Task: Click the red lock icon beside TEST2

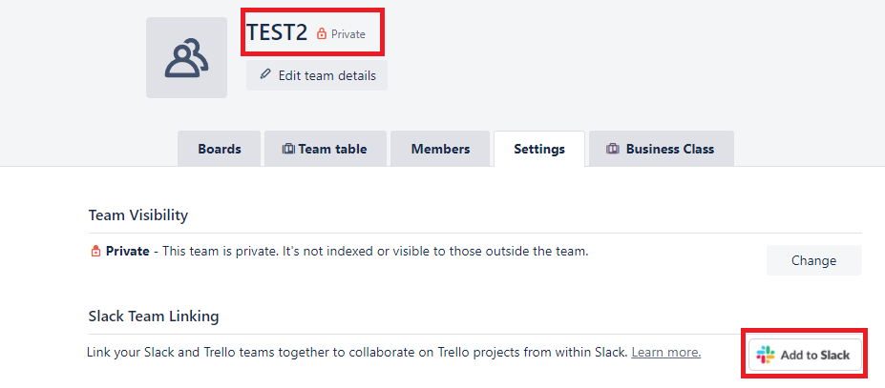Action: pos(322,33)
